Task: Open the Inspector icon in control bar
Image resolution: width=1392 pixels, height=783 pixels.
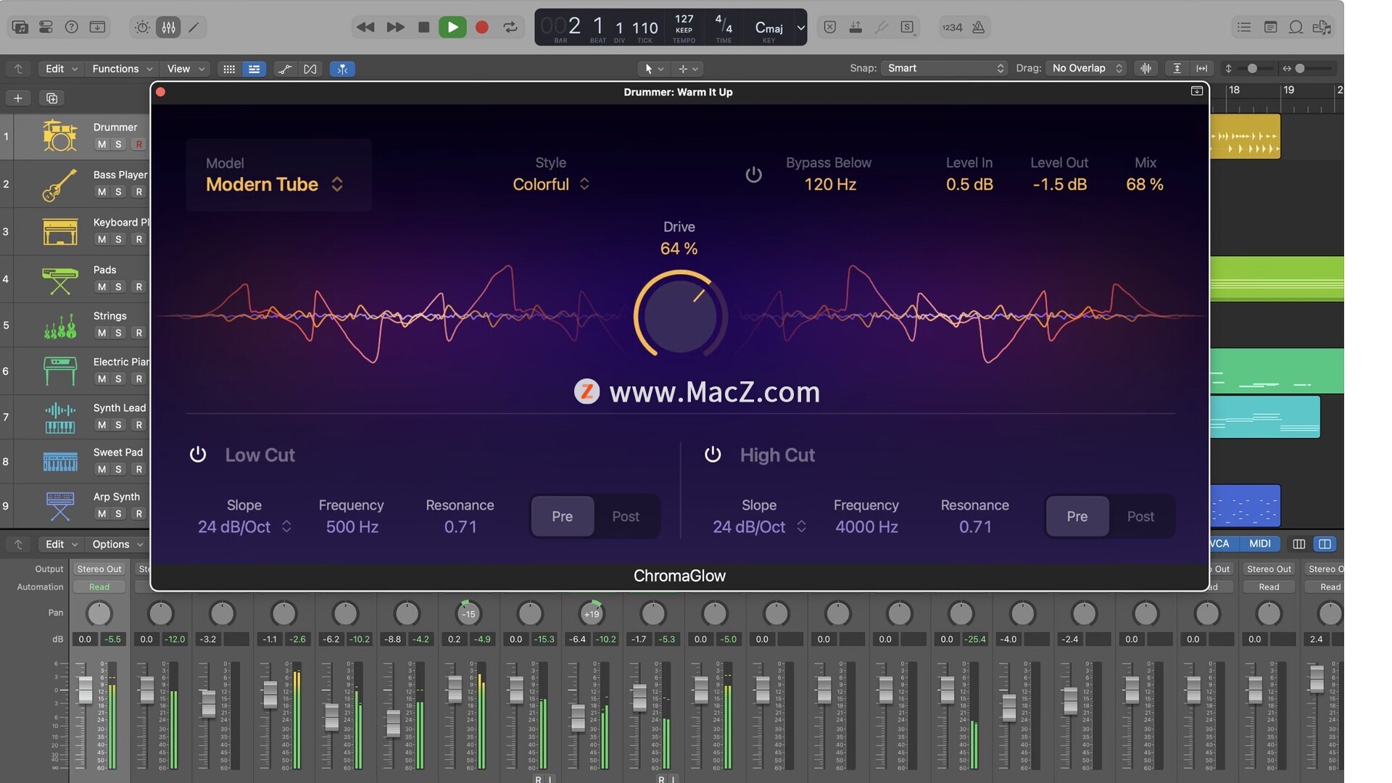Action: (46, 28)
